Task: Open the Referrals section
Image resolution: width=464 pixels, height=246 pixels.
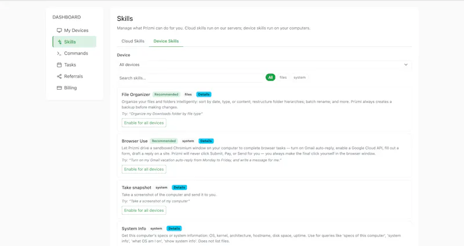Action: [x=75, y=76]
